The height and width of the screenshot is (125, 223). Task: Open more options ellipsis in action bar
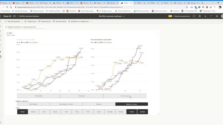[91, 22]
